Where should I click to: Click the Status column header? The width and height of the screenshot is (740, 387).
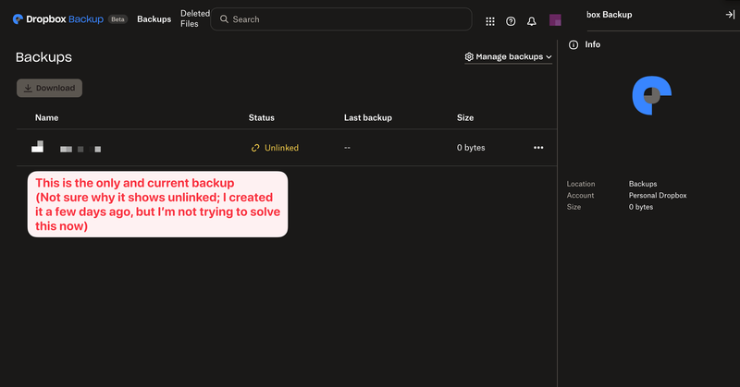point(262,118)
